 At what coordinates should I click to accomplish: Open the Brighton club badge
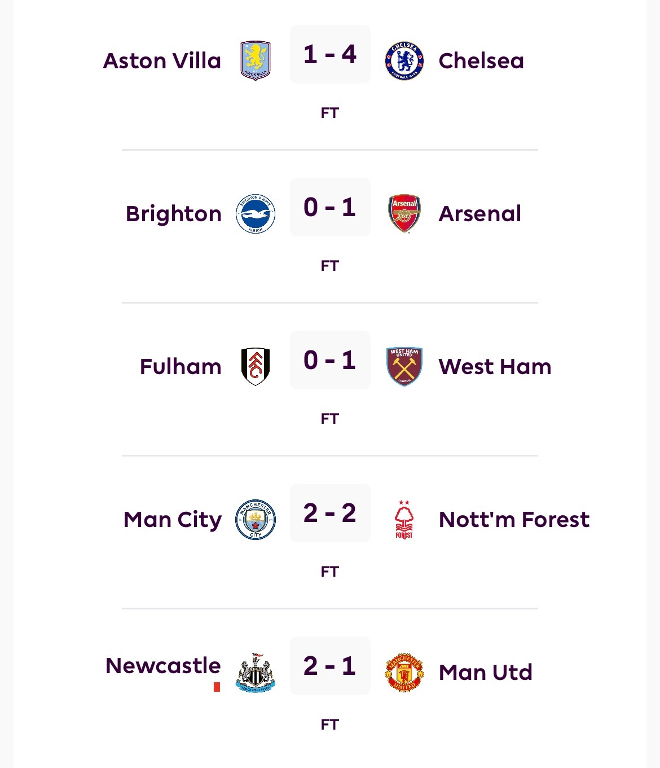[256, 214]
